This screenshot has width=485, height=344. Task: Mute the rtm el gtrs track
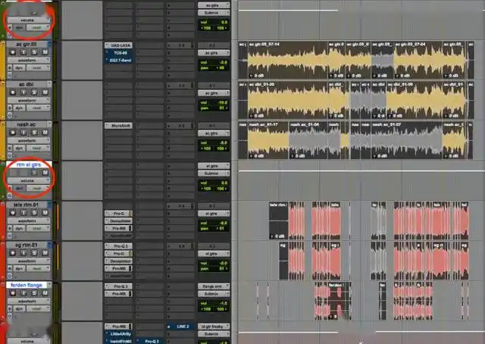(45, 173)
